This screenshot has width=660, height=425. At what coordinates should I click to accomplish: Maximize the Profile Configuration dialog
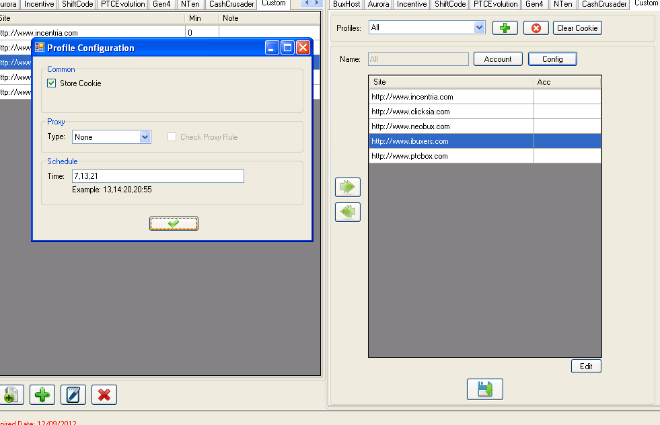click(x=287, y=48)
